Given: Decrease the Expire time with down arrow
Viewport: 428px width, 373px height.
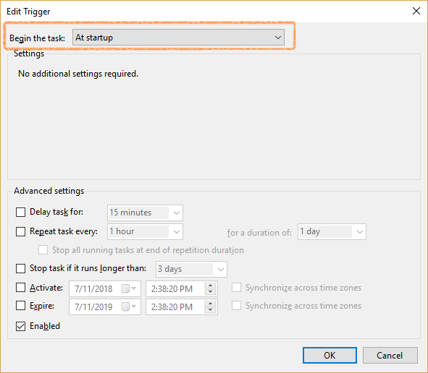Looking at the screenshot, I should click(210, 310).
